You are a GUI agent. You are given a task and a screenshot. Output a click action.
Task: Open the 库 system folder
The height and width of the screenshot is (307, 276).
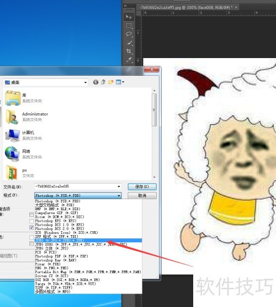click(13, 98)
